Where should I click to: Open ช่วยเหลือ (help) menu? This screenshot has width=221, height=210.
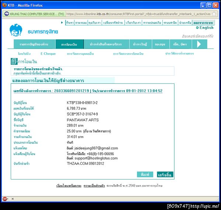click(x=185, y=23)
